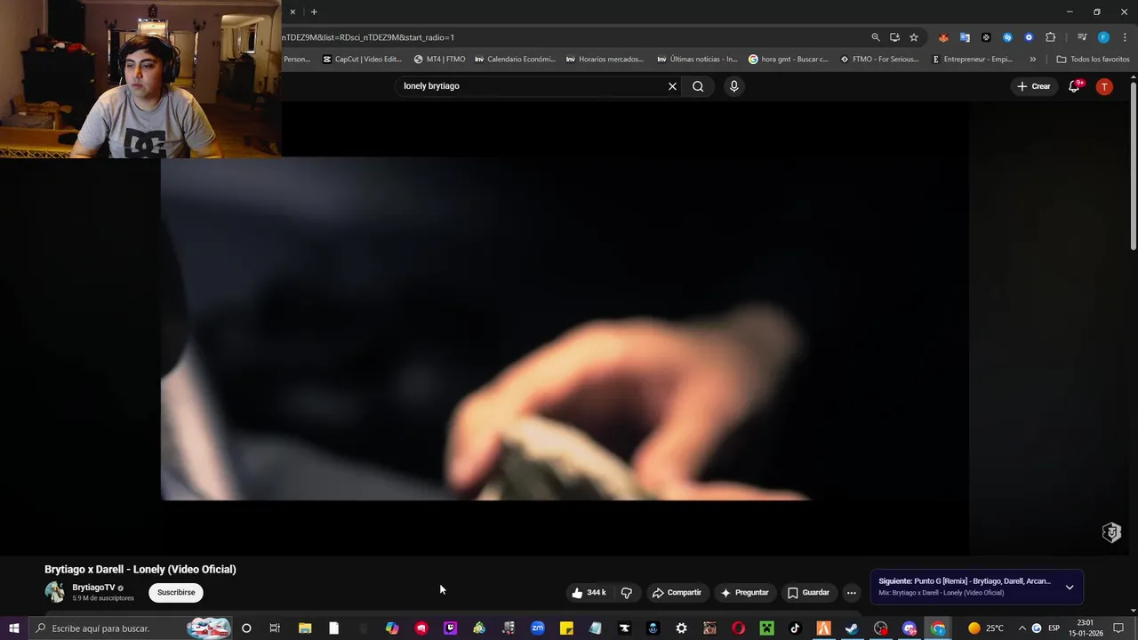Open YouTube notifications bell
This screenshot has height=640, width=1138.
click(x=1075, y=86)
